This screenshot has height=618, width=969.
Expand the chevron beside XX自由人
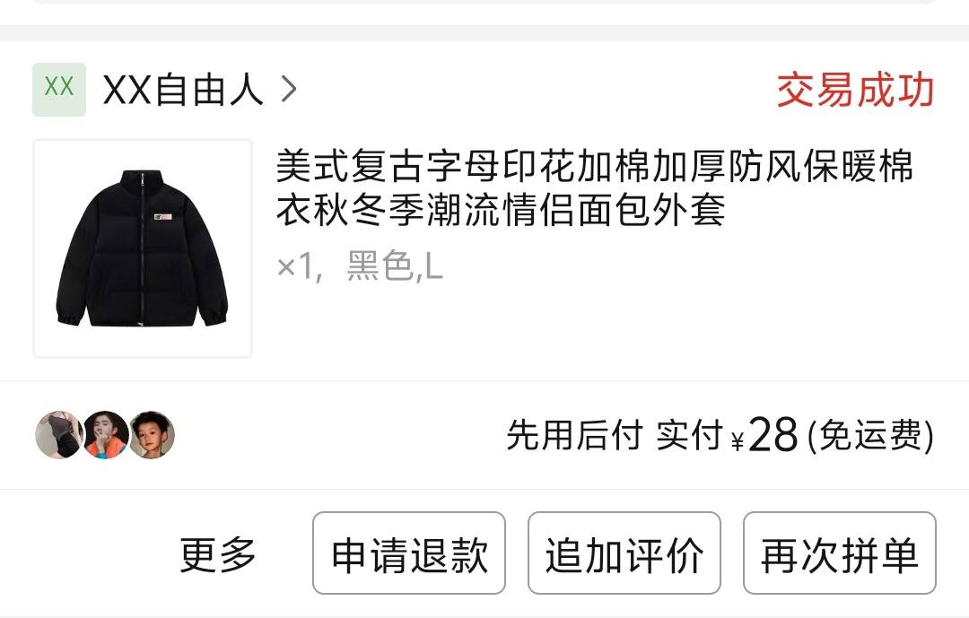coord(289,90)
